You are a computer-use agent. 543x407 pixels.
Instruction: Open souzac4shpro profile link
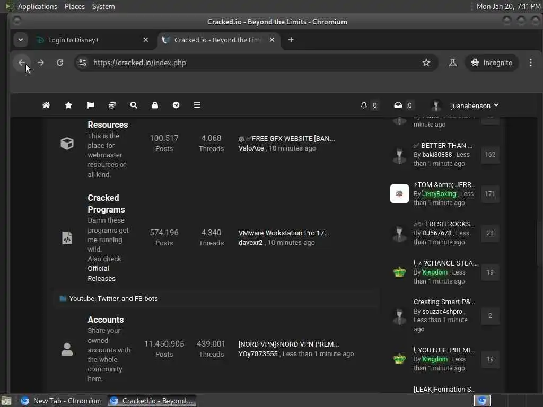tap(442, 312)
